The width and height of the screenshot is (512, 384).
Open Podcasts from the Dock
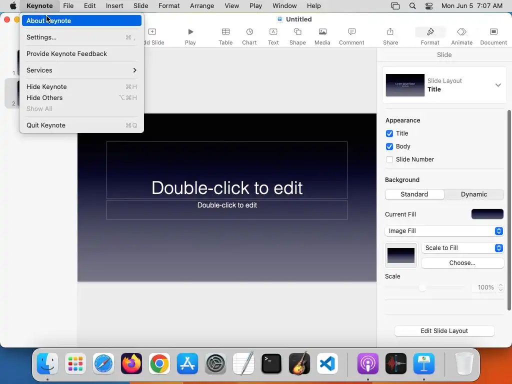[x=368, y=363]
